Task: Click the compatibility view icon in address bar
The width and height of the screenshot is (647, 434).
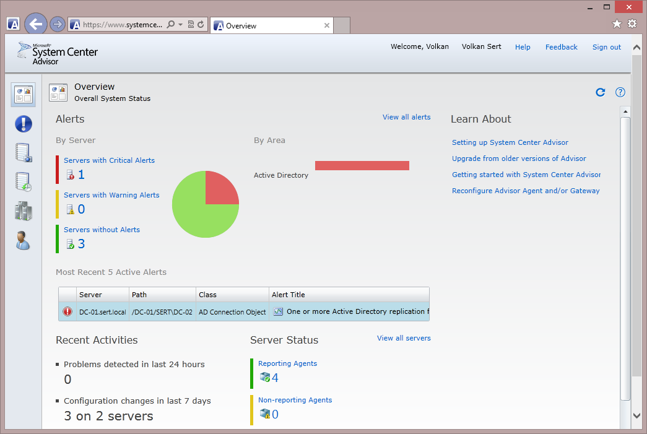Action: (x=191, y=24)
